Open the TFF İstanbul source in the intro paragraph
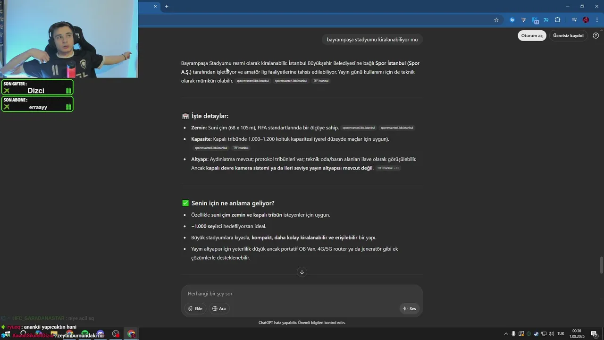604x340 pixels. pyautogui.click(x=321, y=81)
